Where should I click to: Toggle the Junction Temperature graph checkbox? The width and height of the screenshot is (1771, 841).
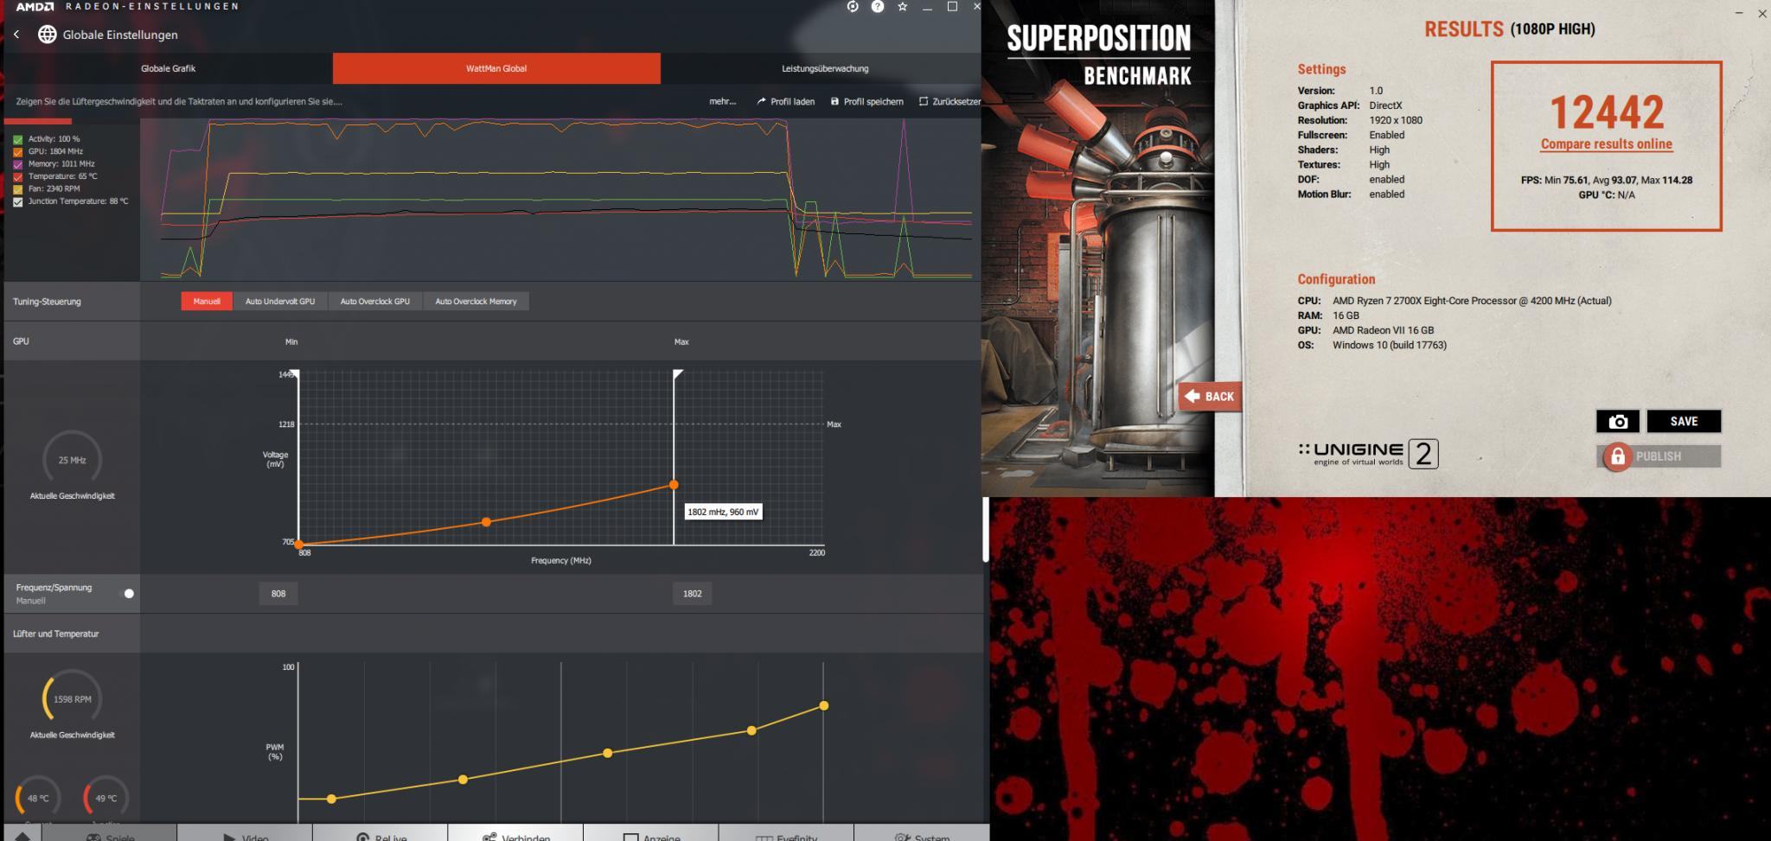coord(18,202)
